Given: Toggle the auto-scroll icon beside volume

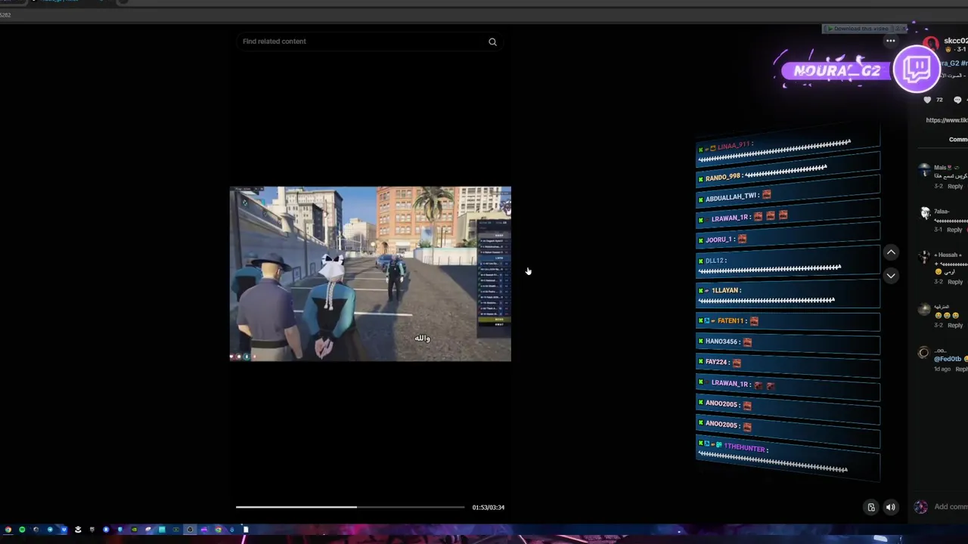Looking at the screenshot, I should click(x=871, y=508).
